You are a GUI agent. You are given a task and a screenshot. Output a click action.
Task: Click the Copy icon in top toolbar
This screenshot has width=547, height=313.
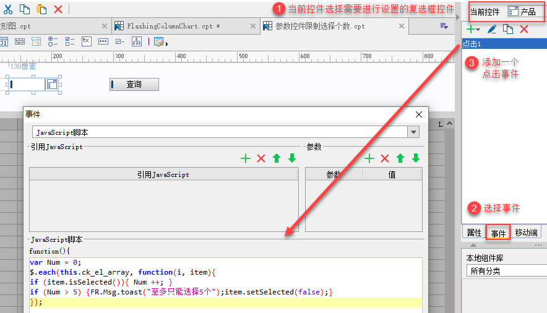[24, 9]
